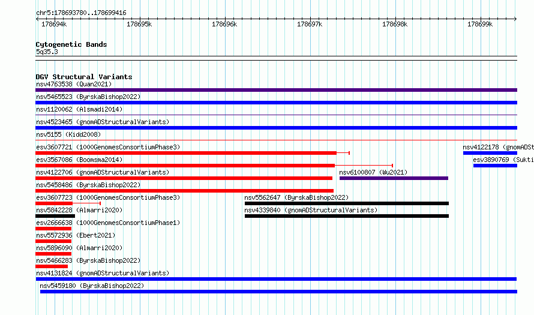Open nsv5155 (Kidd2008) variant label
534x315 pixels.
[x=68, y=134]
